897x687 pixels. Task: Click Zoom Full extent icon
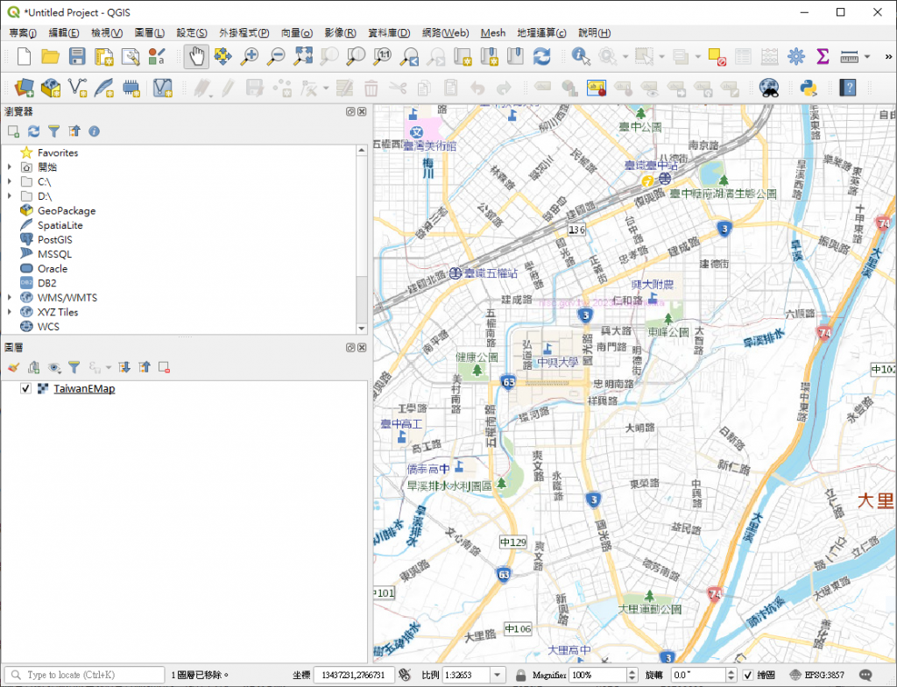click(302, 56)
